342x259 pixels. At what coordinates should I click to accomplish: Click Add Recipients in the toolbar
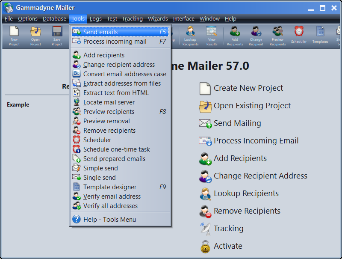(x=235, y=36)
